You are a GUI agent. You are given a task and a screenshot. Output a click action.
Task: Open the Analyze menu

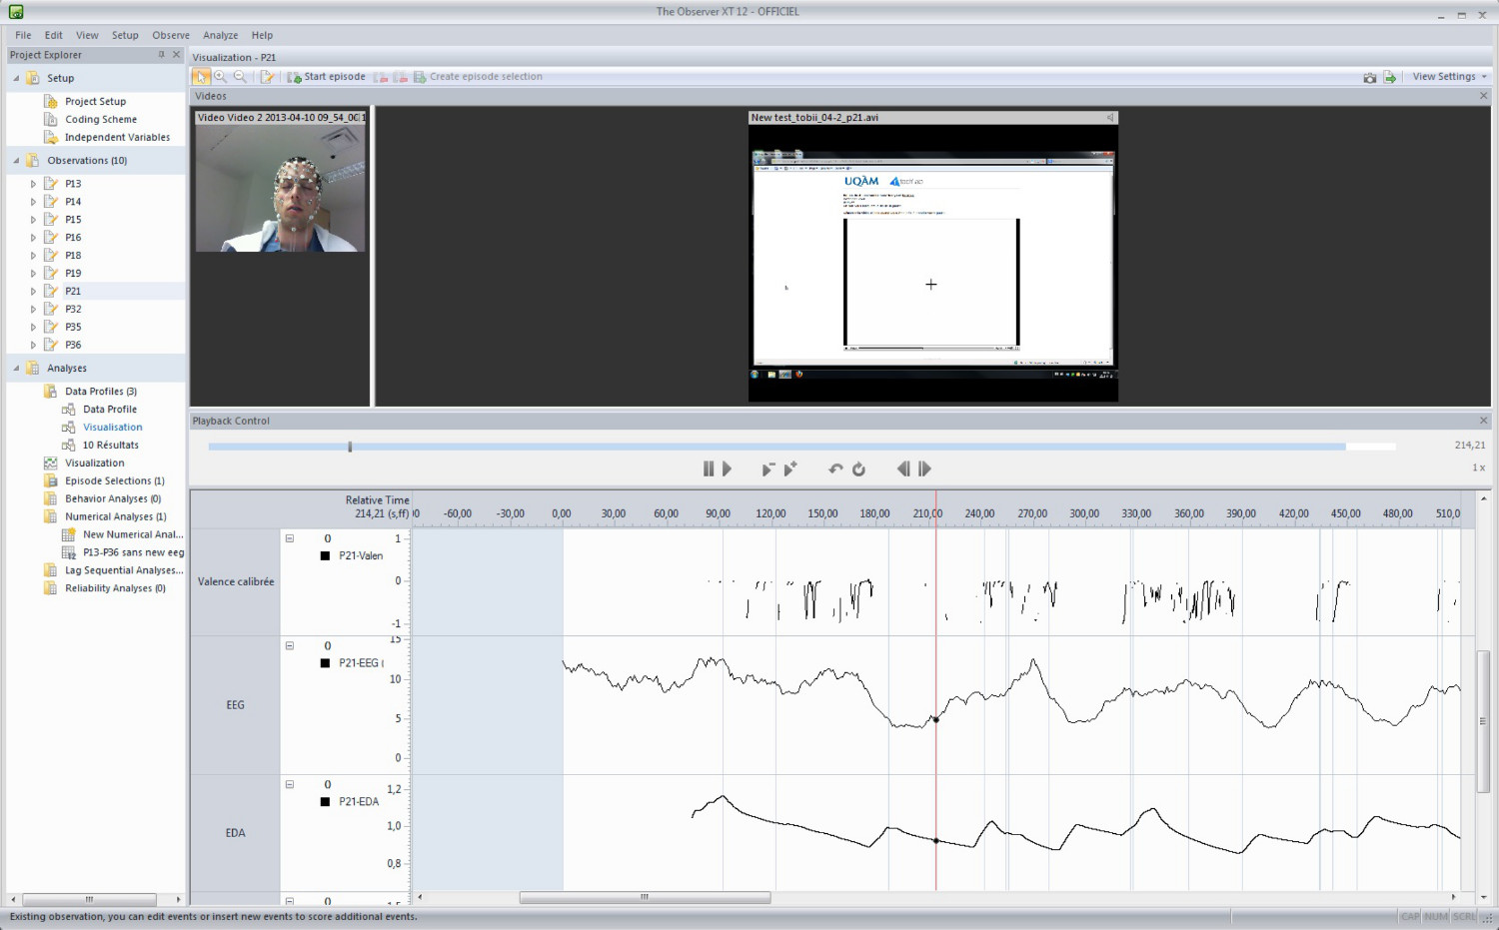(x=220, y=35)
